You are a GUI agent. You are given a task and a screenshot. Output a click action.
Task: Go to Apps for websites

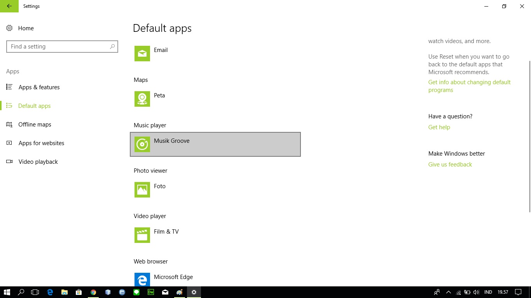pos(62,143)
